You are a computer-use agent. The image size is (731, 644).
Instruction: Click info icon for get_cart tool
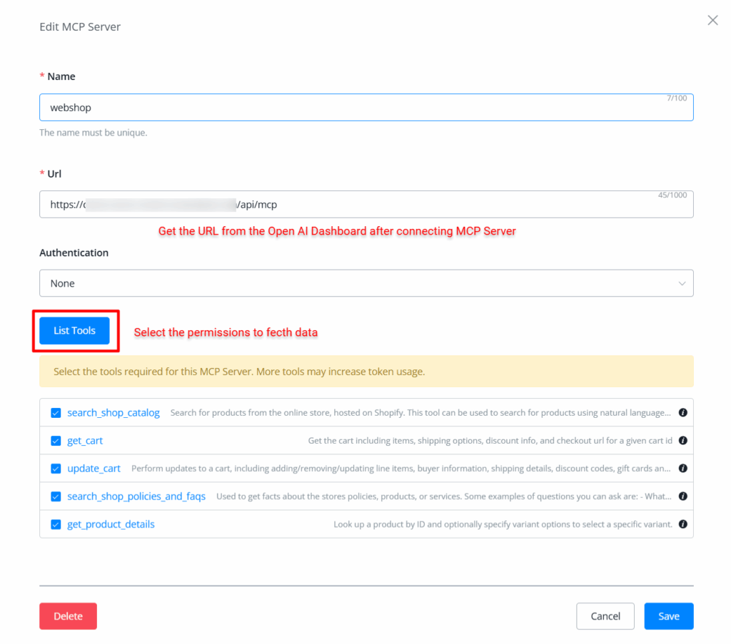[x=682, y=441]
